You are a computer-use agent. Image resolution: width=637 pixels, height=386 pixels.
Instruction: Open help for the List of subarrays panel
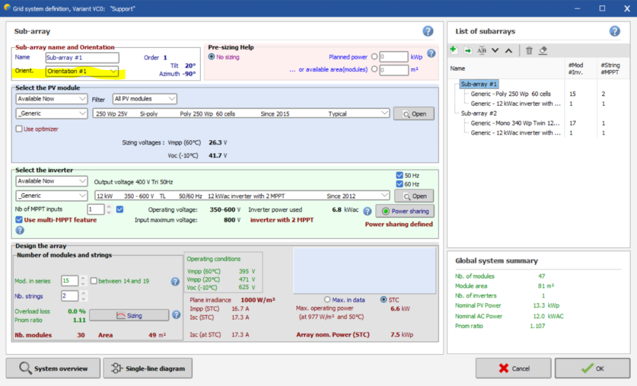[615, 31]
